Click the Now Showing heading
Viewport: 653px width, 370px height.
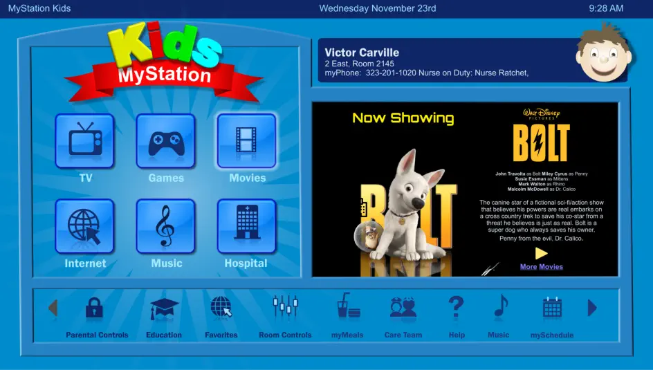coord(403,118)
